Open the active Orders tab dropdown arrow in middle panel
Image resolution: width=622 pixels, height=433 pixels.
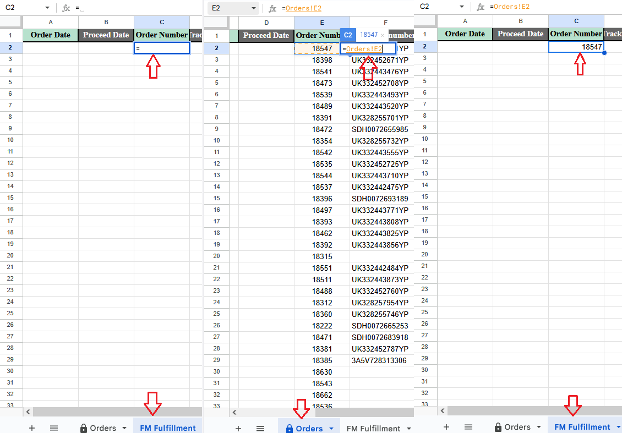pyautogui.click(x=331, y=429)
